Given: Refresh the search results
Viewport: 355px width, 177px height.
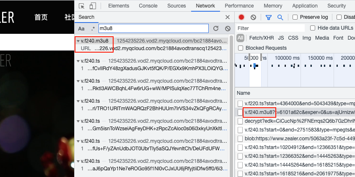Looking at the screenshot, I should point(216,28).
